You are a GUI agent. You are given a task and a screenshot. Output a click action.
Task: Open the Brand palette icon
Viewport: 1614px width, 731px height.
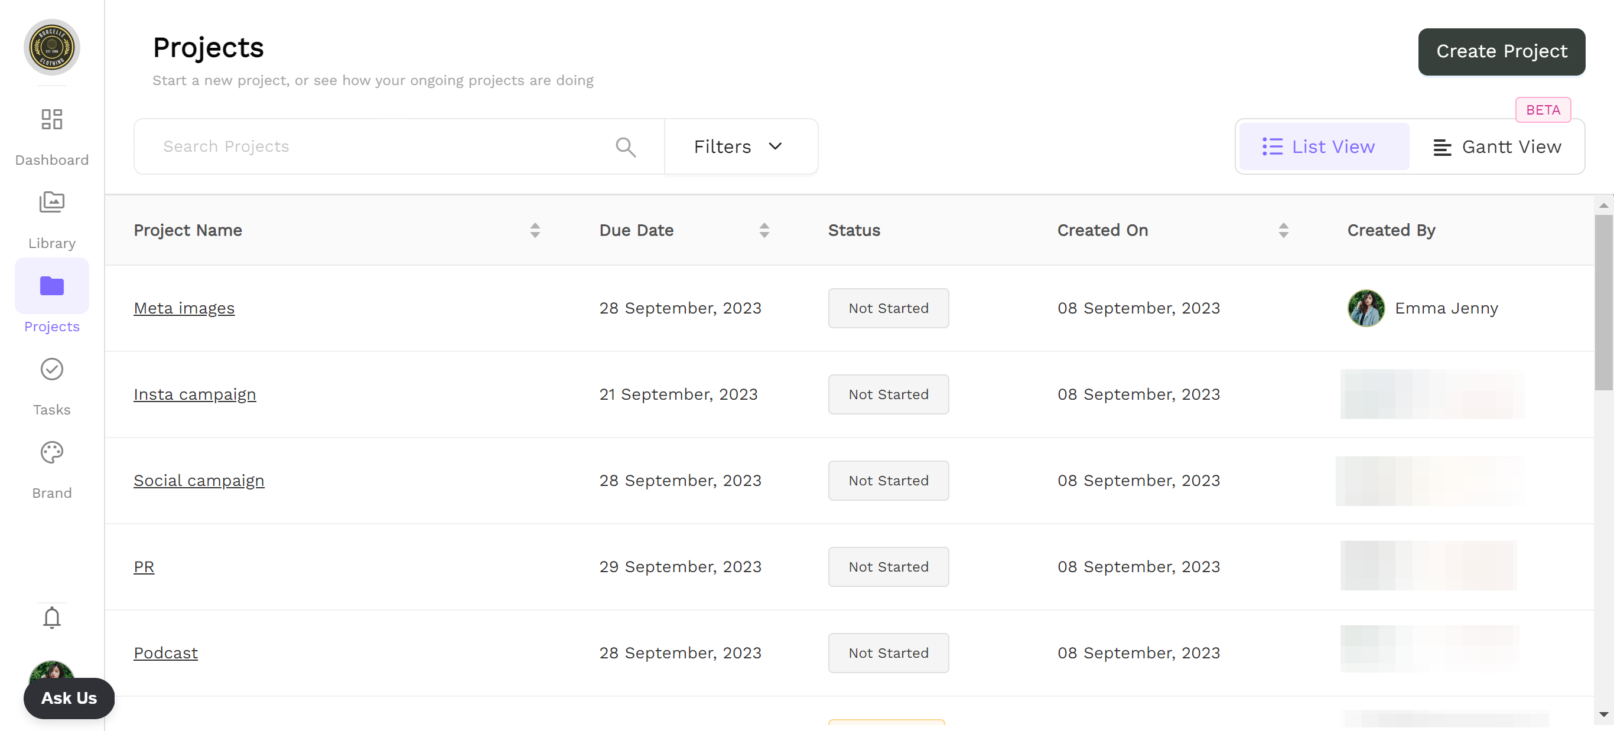[51, 452]
